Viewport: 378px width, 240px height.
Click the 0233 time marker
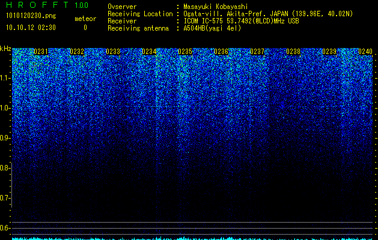click(113, 52)
